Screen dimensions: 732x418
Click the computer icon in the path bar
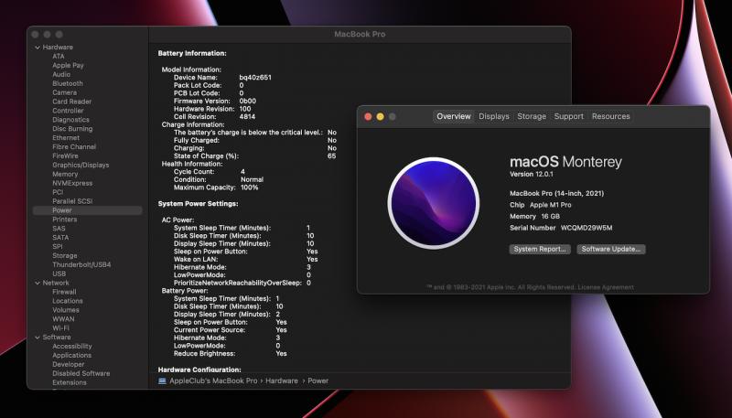(162, 380)
